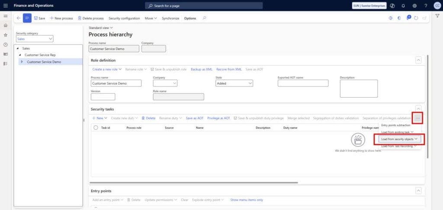443x210 pixels.
Task: Choose Load from Task Recording menu item
Action: (x=399, y=146)
